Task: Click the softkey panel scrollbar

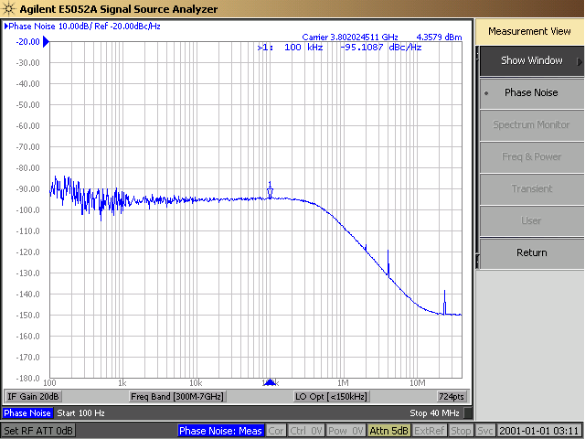Action: pos(477,156)
